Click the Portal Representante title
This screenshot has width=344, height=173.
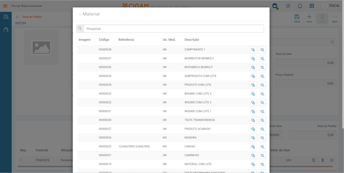pyautogui.click(x=27, y=6)
